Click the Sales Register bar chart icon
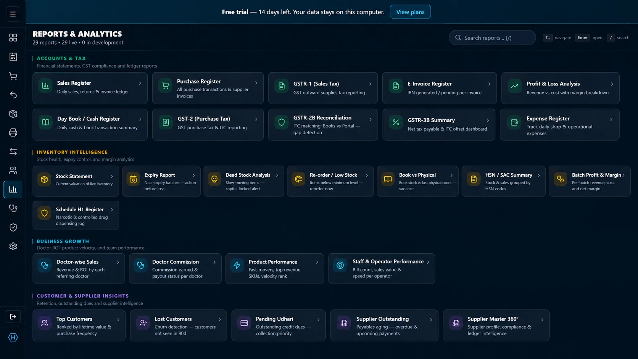Screen dimensions: 638x359 (x=45, y=86)
